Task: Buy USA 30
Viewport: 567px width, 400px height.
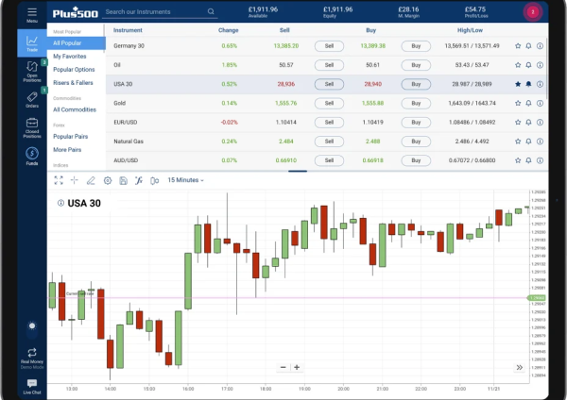Action: point(416,84)
